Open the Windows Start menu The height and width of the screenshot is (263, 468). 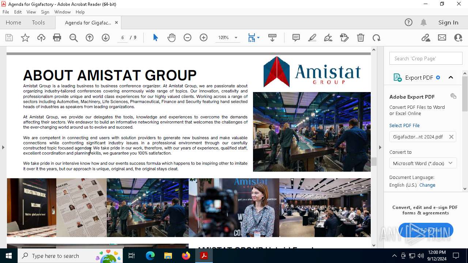click(x=9, y=256)
